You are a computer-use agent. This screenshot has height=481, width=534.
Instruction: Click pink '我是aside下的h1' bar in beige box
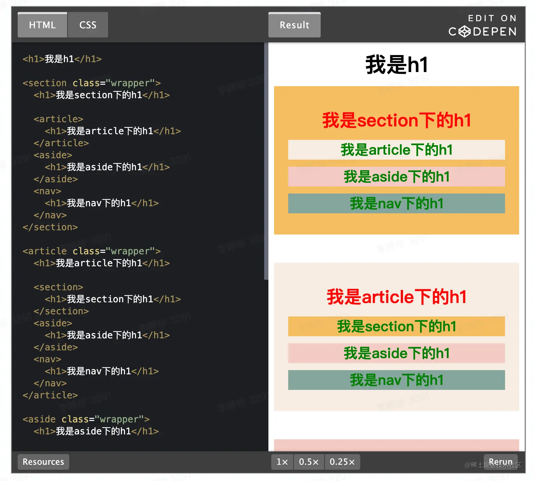pos(397,353)
